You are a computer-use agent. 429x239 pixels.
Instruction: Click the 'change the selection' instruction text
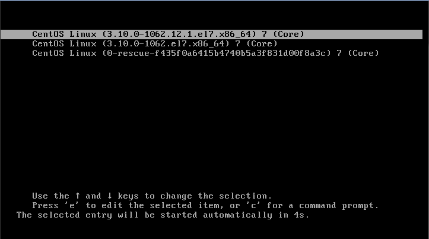pos(215,196)
